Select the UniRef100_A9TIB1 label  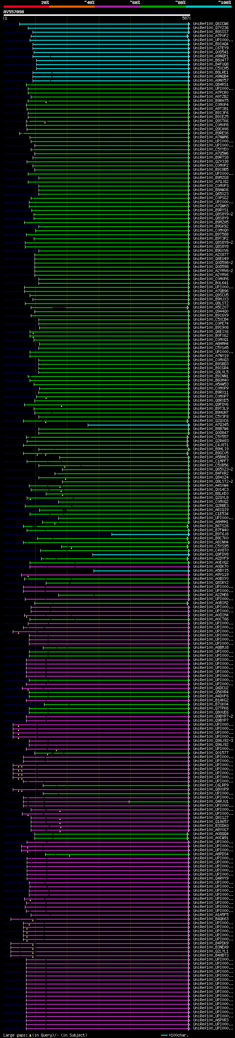click(211, 109)
